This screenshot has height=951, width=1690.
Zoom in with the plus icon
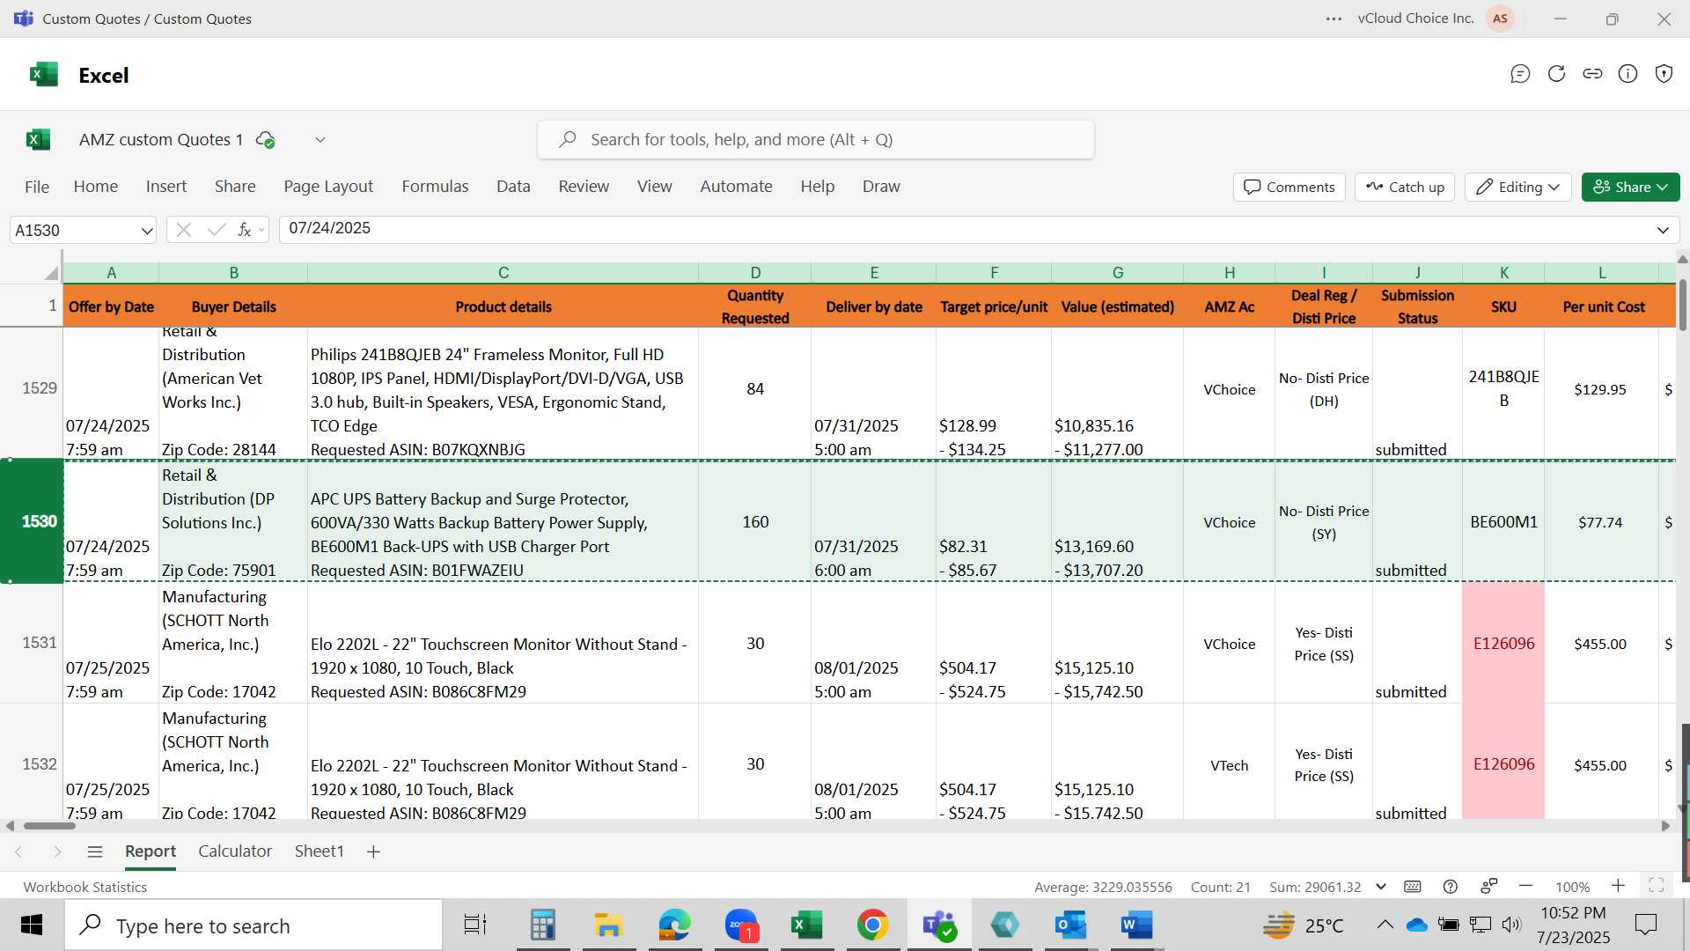pos(1618,886)
